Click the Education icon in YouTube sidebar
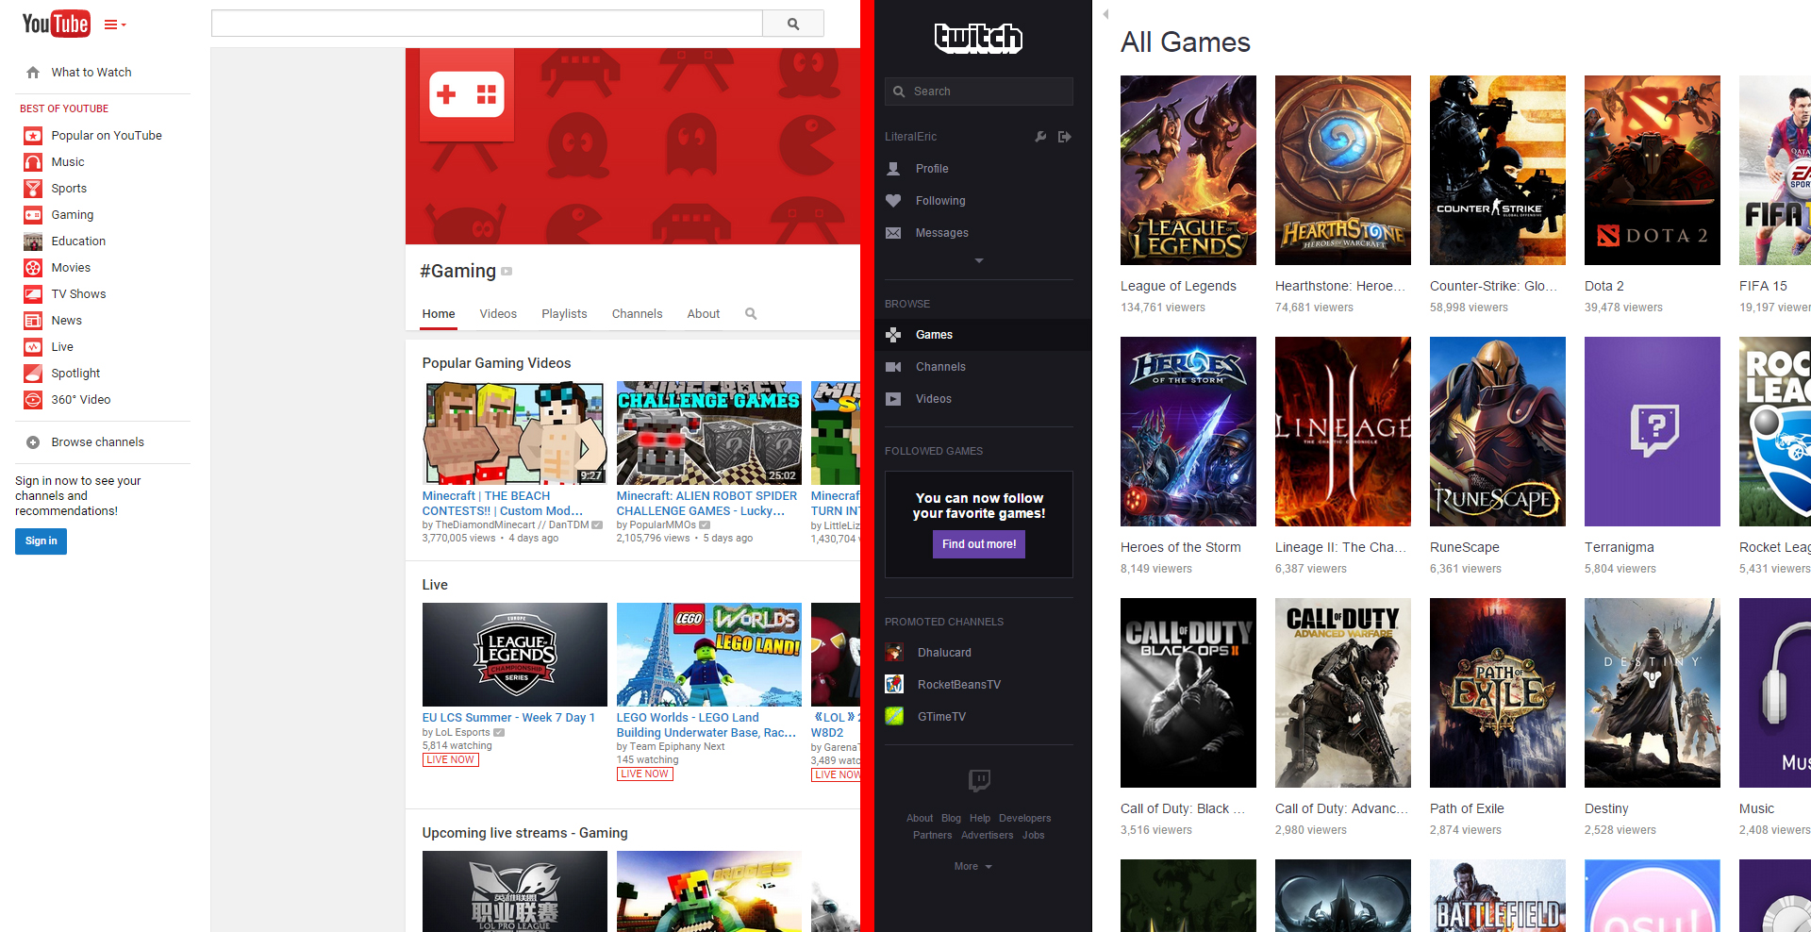Image resolution: width=1811 pixels, height=932 pixels. click(x=33, y=241)
